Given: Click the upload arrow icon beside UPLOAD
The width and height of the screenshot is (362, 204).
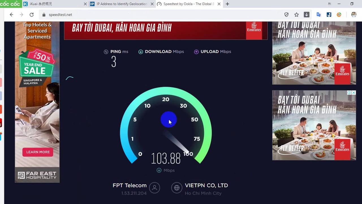Looking at the screenshot, I should click(196, 52).
